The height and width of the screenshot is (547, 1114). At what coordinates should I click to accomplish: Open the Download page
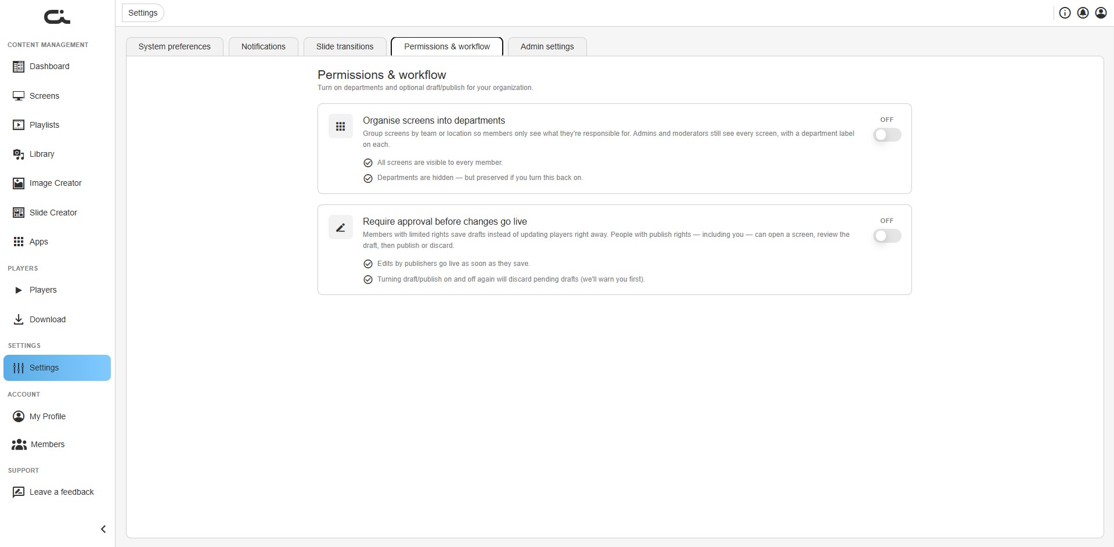point(57,319)
